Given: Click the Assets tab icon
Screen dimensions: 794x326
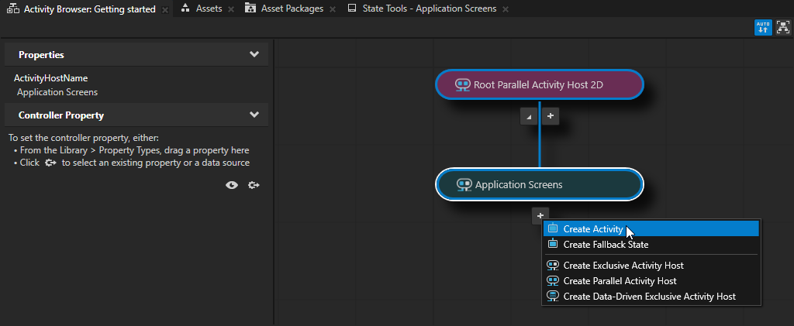Looking at the screenshot, I should click(x=186, y=8).
